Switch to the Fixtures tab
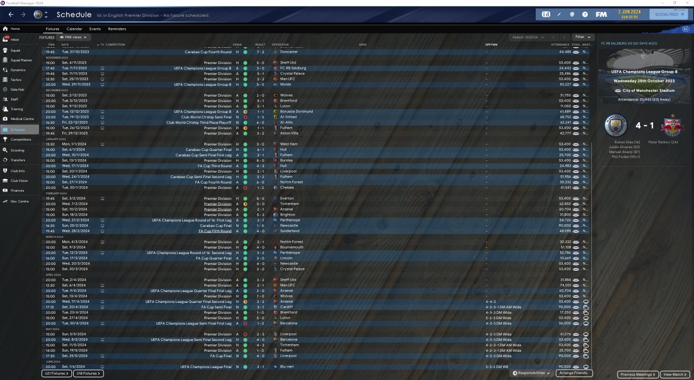694x380 pixels. coord(53,29)
